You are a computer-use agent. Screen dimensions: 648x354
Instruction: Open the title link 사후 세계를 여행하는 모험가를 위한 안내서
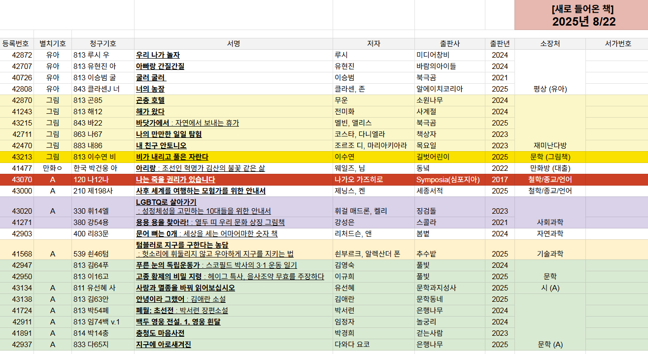click(x=201, y=191)
